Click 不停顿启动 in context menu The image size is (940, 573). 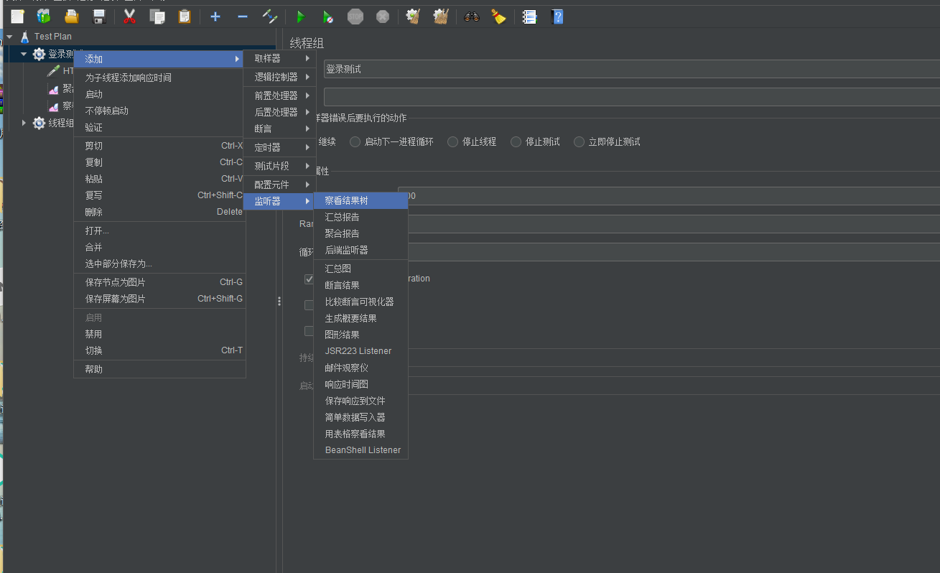click(x=160, y=111)
